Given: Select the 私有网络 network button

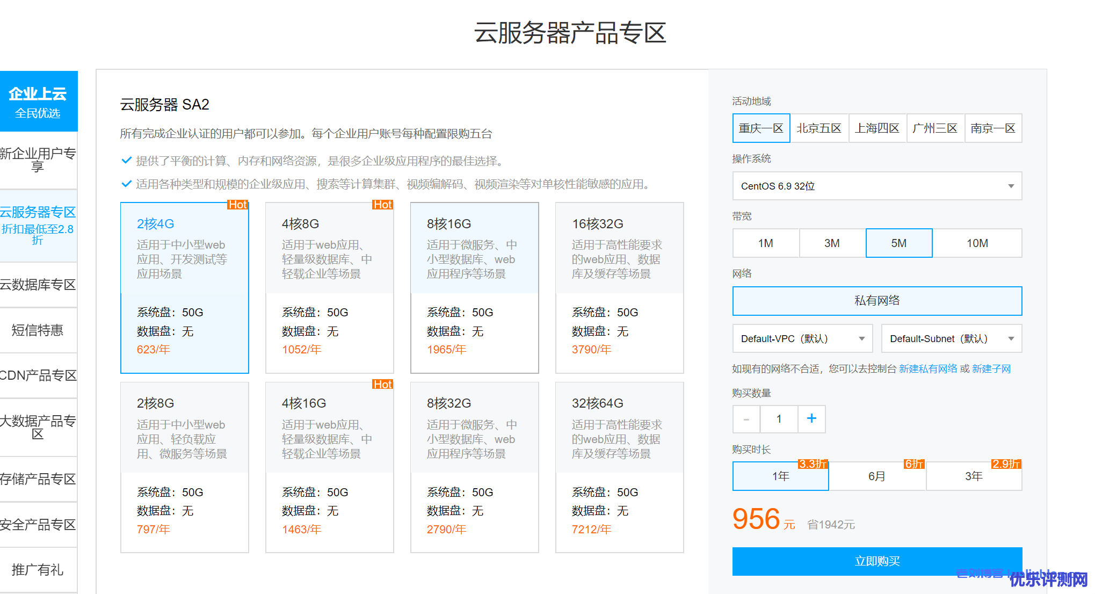Looking at the screenshot, I should [877, 301].
